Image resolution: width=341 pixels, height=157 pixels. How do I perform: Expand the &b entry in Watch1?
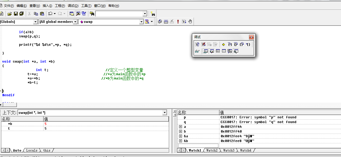180,141
